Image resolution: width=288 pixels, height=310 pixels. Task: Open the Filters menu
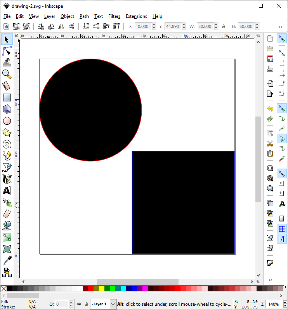point(115,16)
